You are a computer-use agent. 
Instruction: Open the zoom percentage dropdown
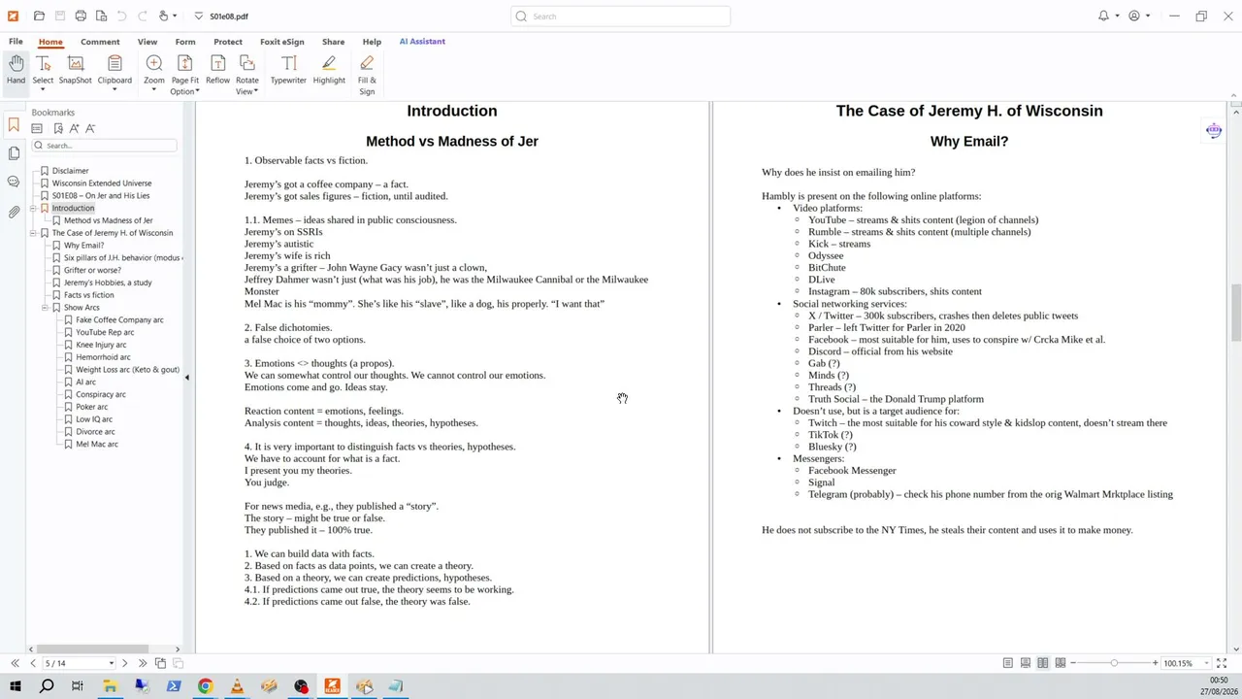(x=1207, y=663)
